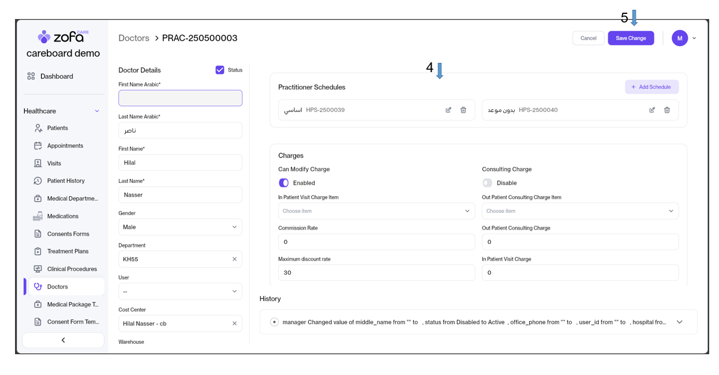The height and width of the screenshot is (375, 719).
Task: Edit schedule HPS-2500039
Action: [x=448, y=110]
